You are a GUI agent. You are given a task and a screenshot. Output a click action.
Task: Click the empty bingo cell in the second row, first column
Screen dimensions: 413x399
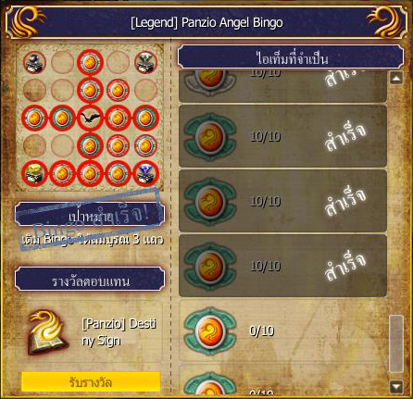coord(34,90)
